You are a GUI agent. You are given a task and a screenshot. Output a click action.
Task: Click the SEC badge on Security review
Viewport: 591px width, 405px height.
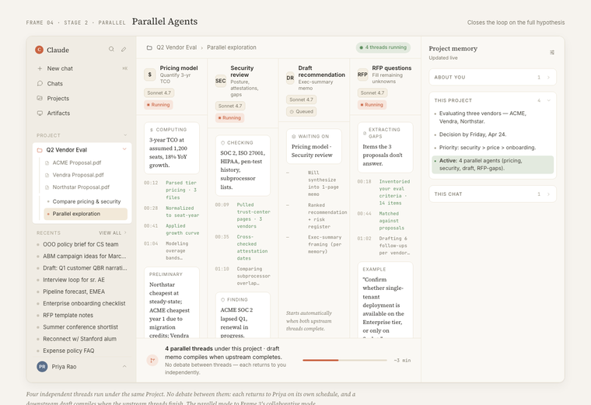221,81
